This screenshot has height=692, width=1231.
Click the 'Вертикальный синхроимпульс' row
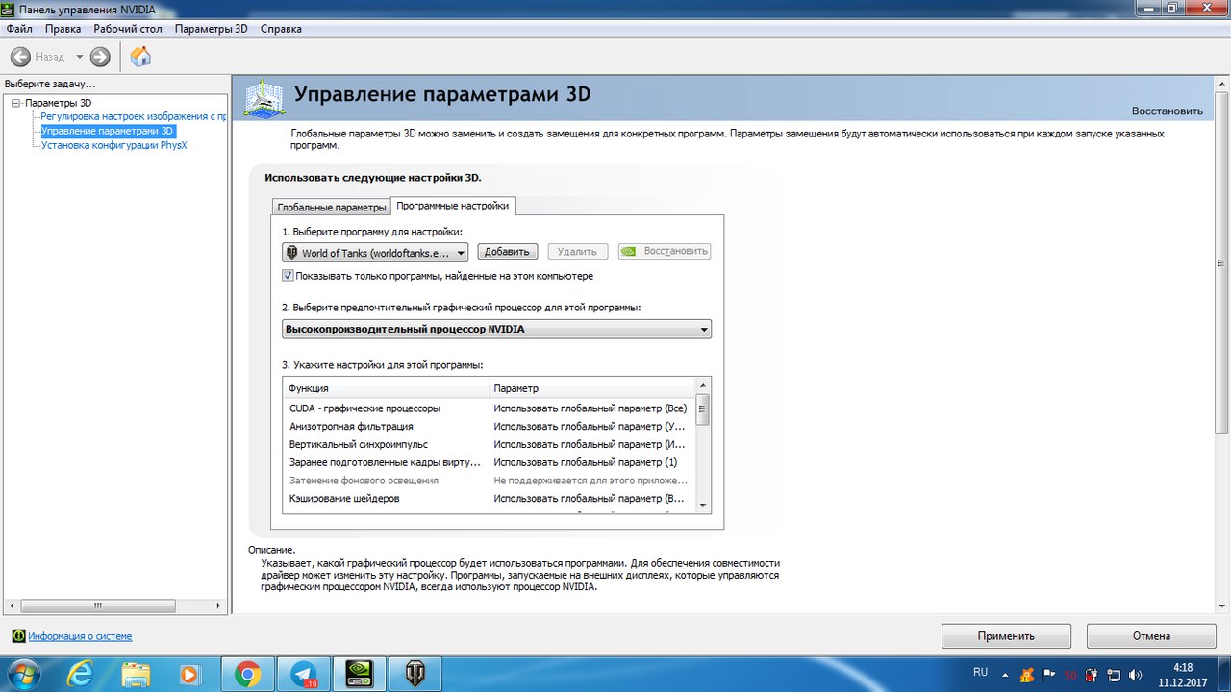(x=490, y=444)
